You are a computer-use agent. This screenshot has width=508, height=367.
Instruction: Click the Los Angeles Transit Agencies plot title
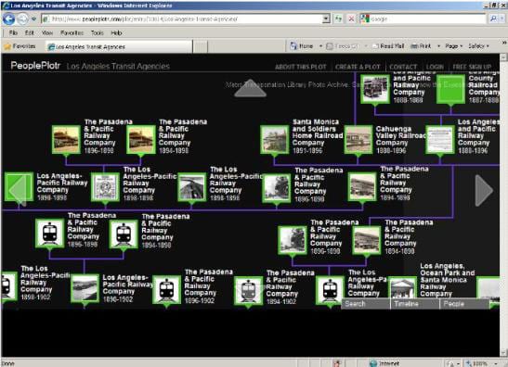(x=118, y=67)
